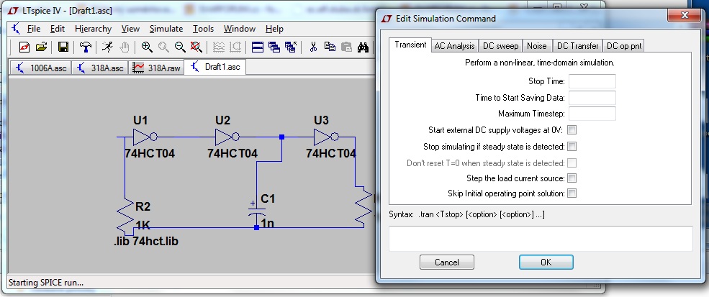
Task: Click the Starting SPICE run status text
Action: [x=46, y=283]
